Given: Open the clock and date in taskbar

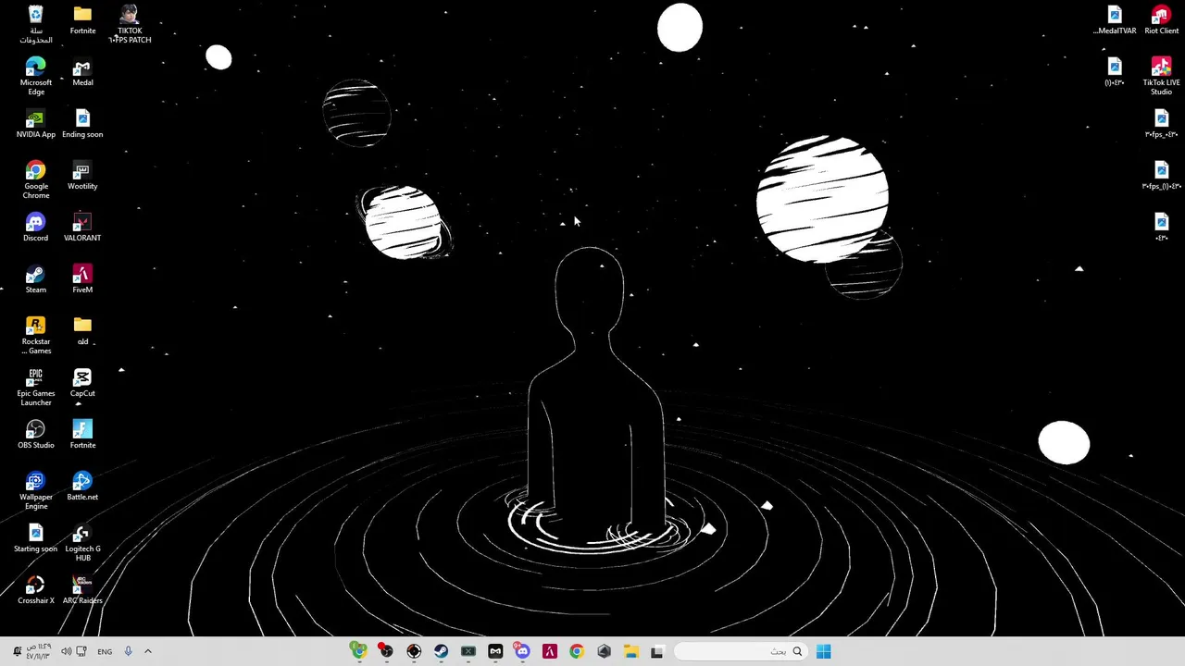Looking at the screenshot, I should pyautogui.click(x=39, y=651).
